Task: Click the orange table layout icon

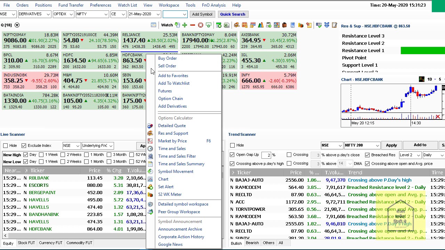Action: (244, 25)
